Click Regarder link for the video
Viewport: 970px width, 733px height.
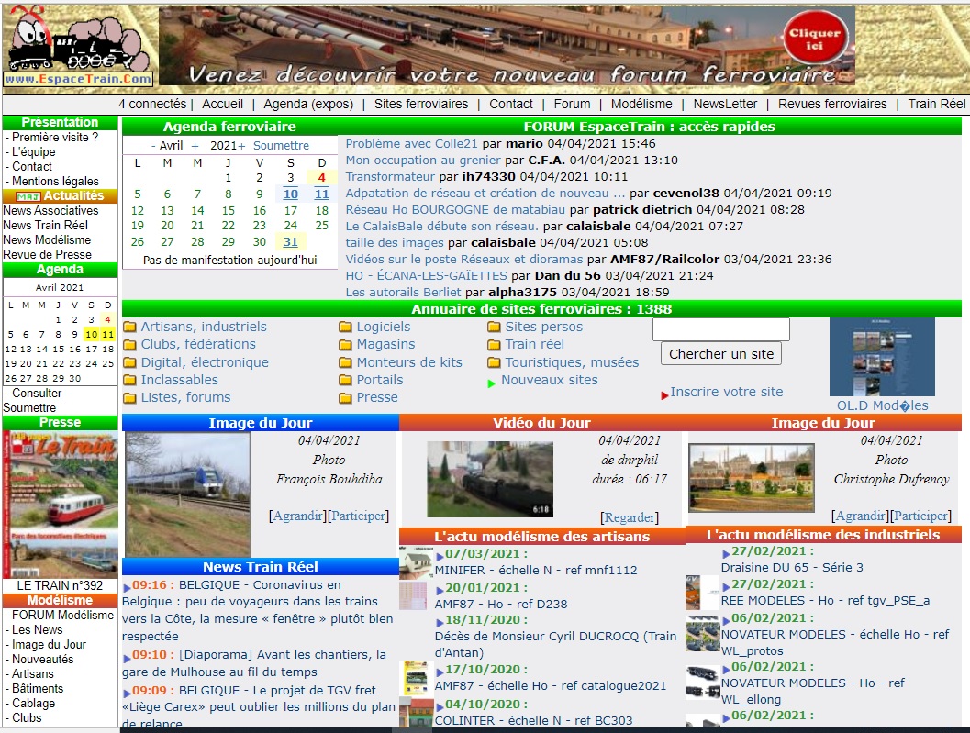[630, 517]
